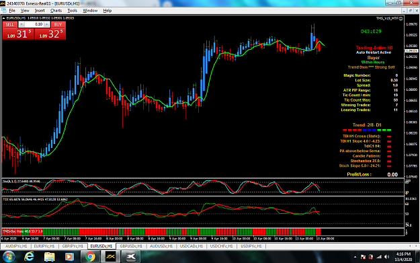The width and height of the screenshot is (420, 263).
Task: Switch to the USDJPYc,H1 chart tab
Action: [251, 246]
